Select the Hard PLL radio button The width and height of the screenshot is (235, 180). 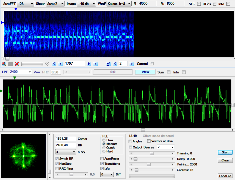coord(104,151)
